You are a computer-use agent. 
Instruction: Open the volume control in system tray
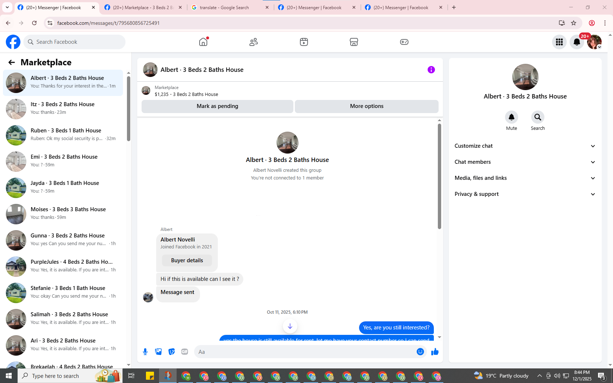pyautogui.click(x=557, y=376)
